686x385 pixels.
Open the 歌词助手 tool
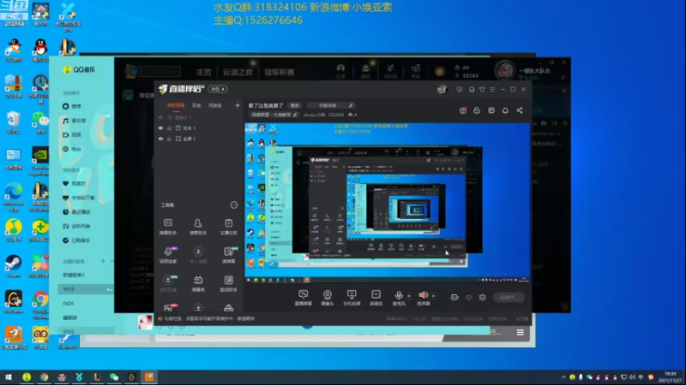228,284
